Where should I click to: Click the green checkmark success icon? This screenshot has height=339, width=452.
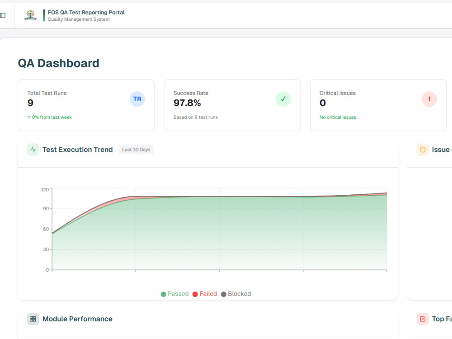(283, 99)
